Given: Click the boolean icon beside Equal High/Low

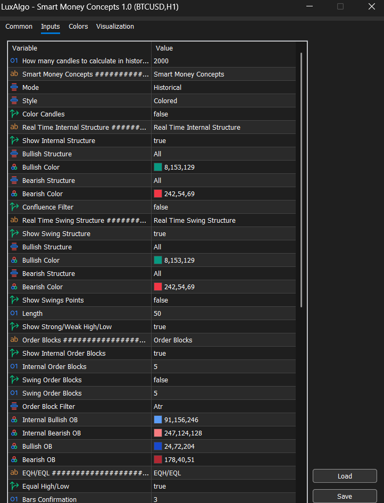Looking at the screenshot, I should tap(14, 486).
